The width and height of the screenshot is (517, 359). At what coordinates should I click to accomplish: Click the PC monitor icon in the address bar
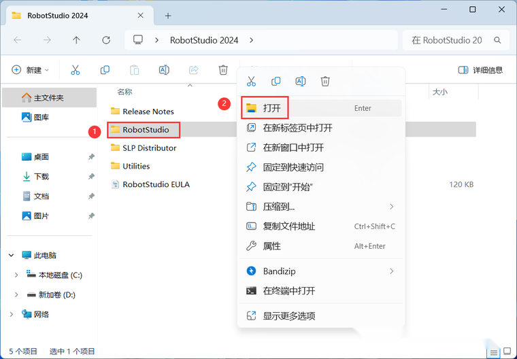(138, 40)
